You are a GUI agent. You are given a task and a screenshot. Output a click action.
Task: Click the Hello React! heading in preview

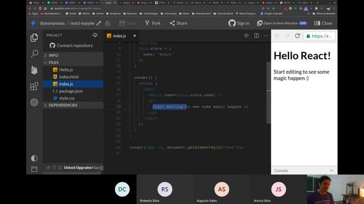[302, 56]
